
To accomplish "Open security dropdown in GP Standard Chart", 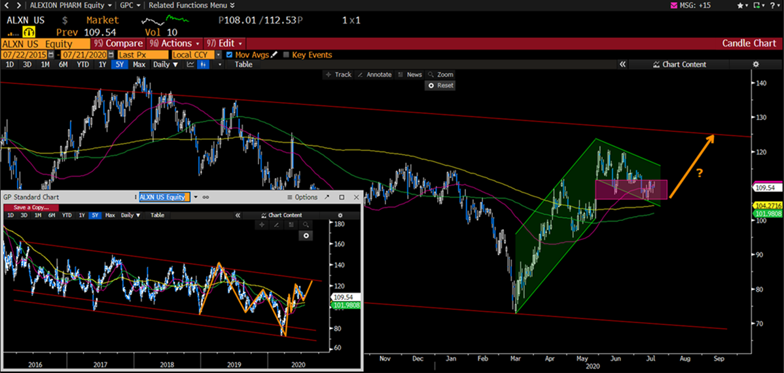I will 196,197.
